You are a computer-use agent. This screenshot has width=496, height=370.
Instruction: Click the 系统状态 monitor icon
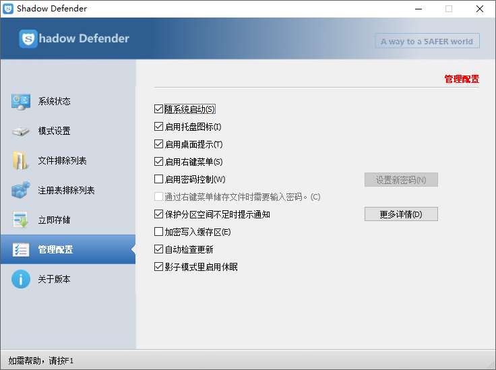(21, 102)
